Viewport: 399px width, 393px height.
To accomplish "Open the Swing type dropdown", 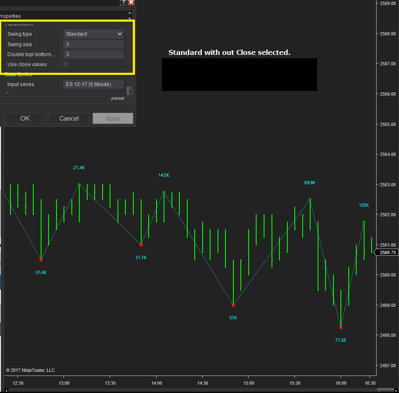I will point(93,34).
